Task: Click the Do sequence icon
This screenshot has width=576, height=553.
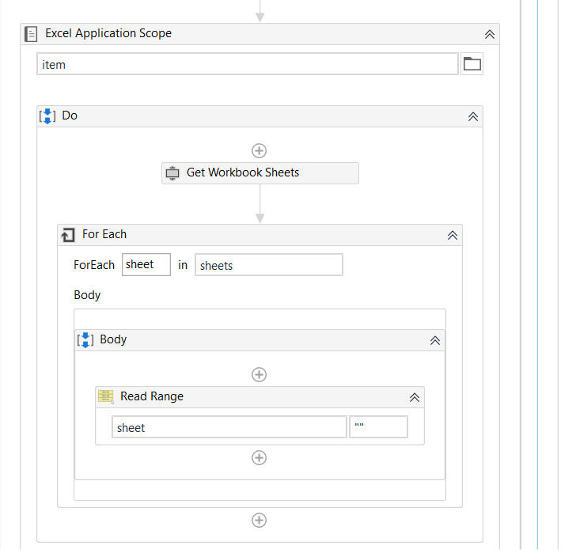Action: click(x=47, y=116)
